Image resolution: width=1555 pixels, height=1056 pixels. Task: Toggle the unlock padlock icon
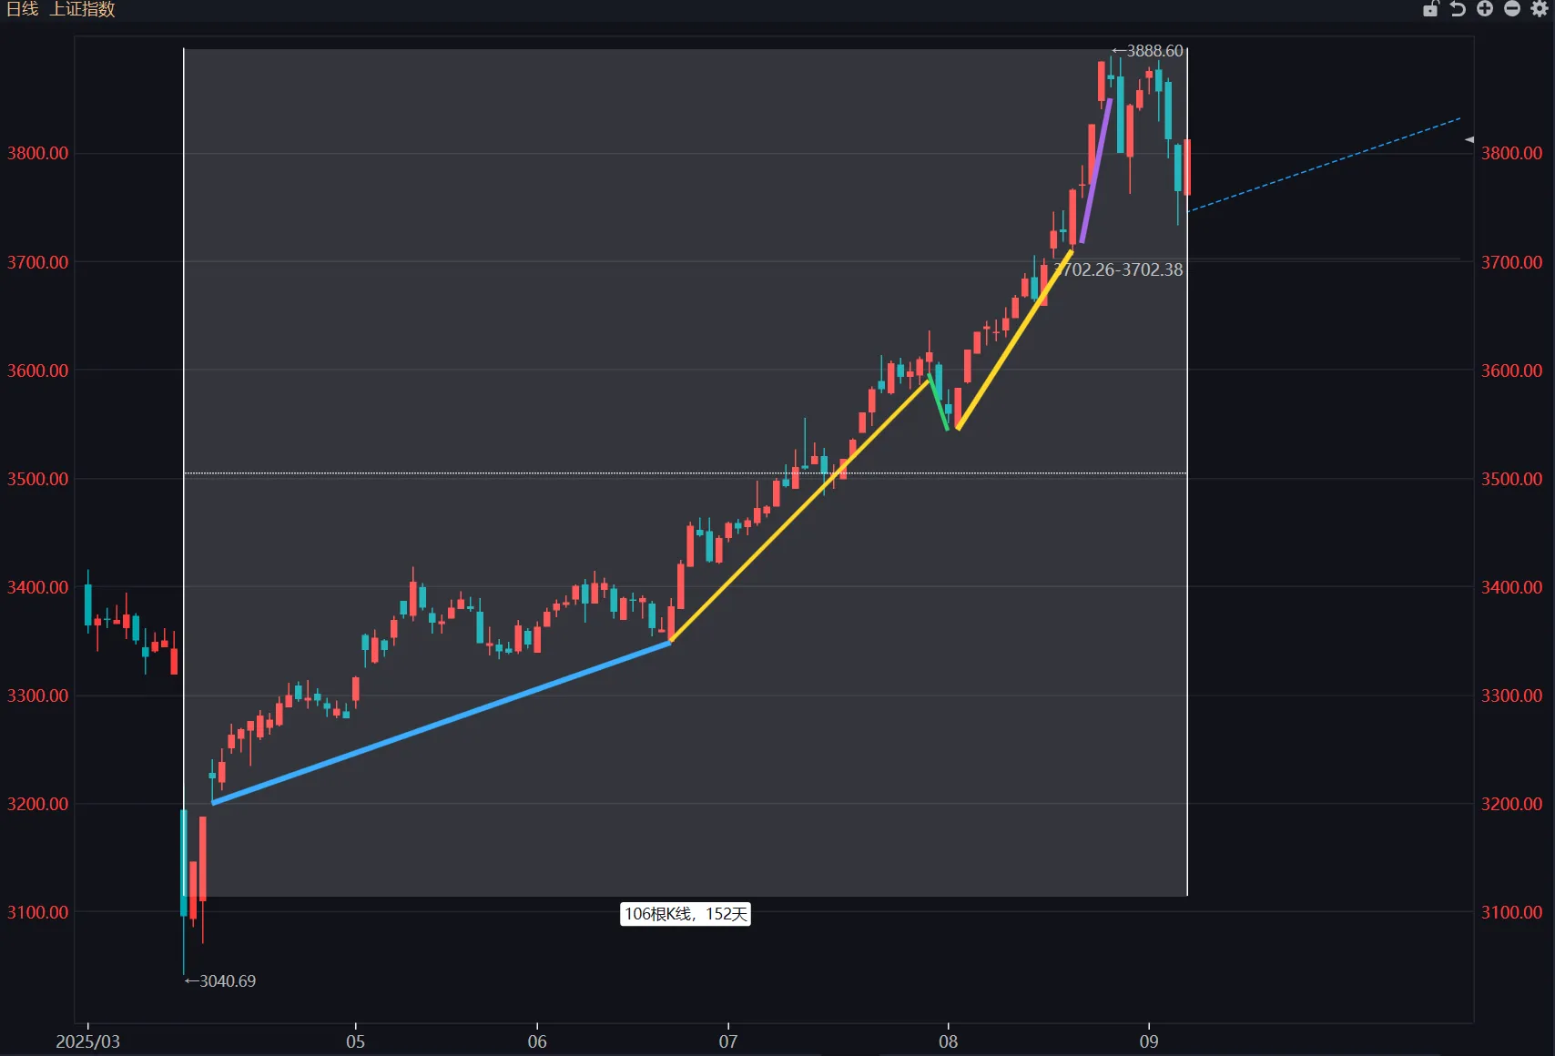(x=1431, y=9)
